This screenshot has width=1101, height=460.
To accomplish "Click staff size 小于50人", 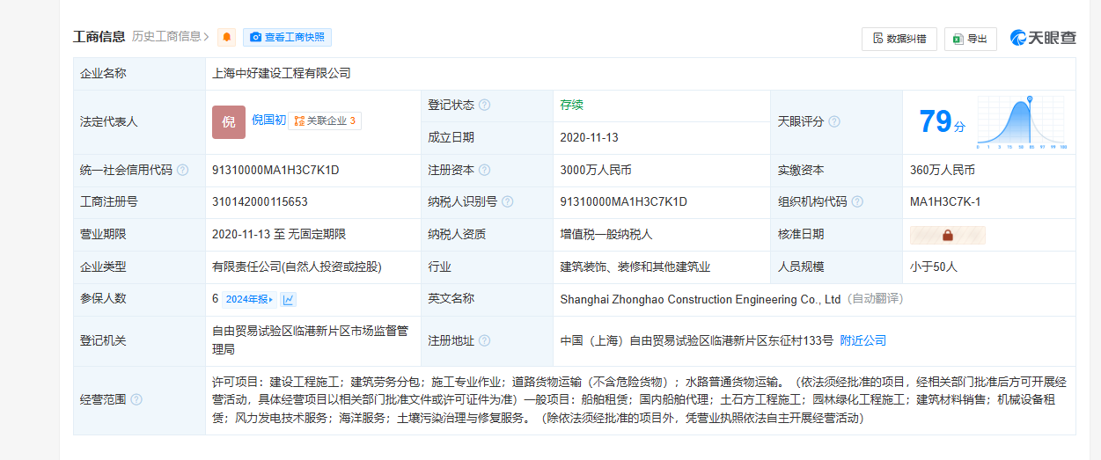I will pos(934,267).
